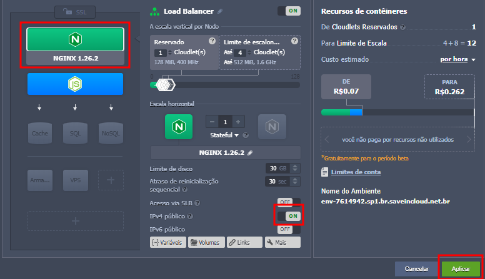Click the DE R$0.07 price box

coord(346,87)
